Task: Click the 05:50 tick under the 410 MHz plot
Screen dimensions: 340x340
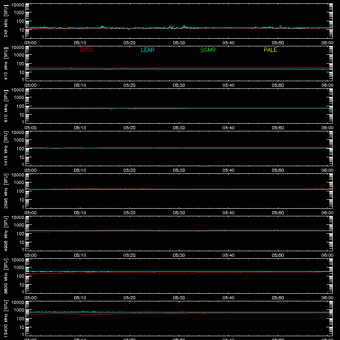Action: click(x=278, y=85)
